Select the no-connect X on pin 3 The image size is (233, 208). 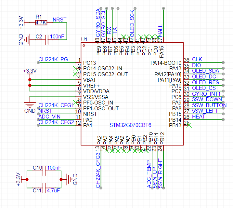coord(75,74)
